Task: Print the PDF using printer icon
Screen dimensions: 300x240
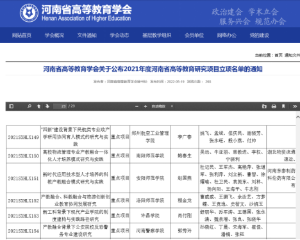Action: tap(274, 106)
